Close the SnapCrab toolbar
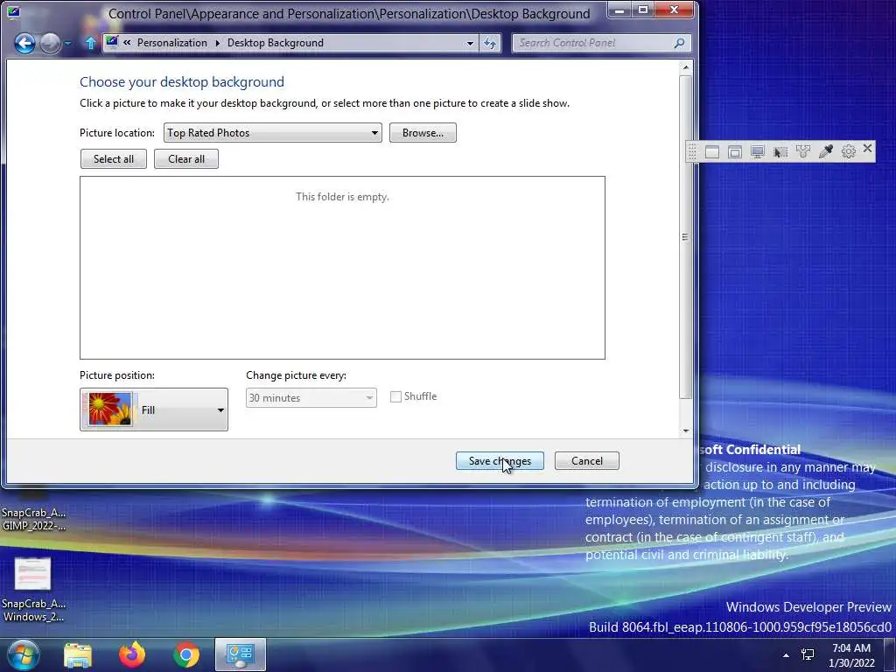 click(867, 149)
